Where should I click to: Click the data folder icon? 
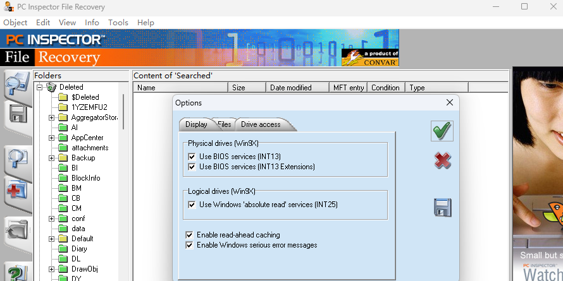point(63,229)
